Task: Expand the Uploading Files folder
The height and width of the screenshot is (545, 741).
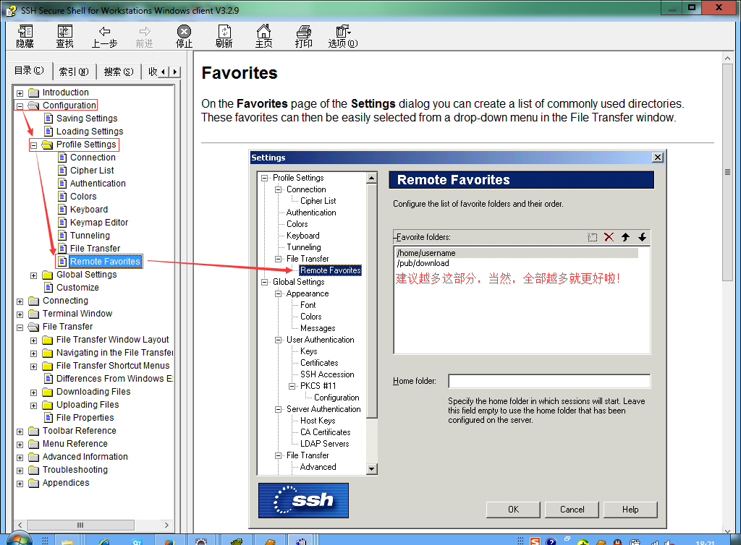Action: point(33,405)
